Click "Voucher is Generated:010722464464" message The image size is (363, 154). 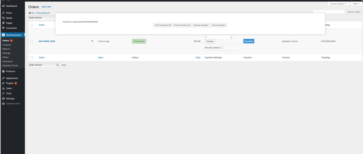coord(80,21)
